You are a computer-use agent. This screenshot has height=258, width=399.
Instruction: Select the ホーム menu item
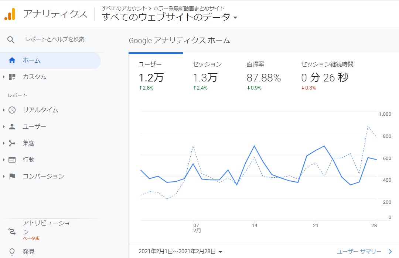point(50,60)
